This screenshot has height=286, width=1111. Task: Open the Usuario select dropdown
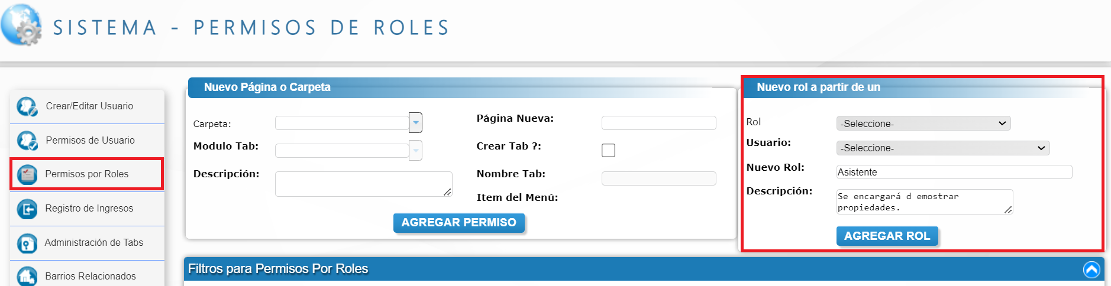click(943, 148)
